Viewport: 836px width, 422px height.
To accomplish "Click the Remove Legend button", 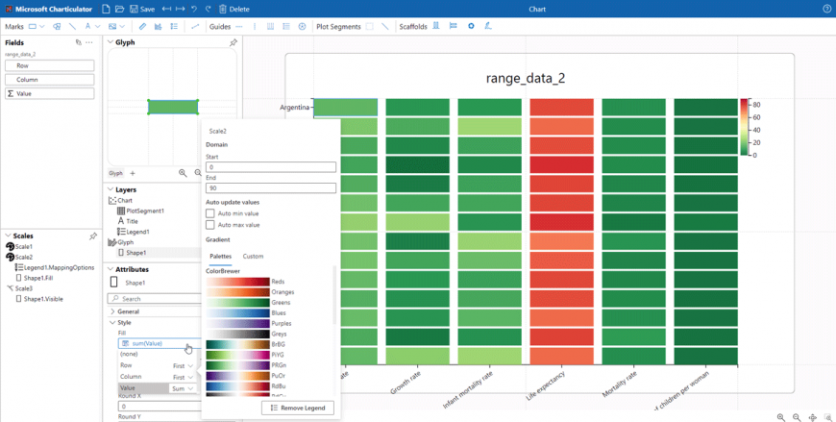I will tap(297, 408).
